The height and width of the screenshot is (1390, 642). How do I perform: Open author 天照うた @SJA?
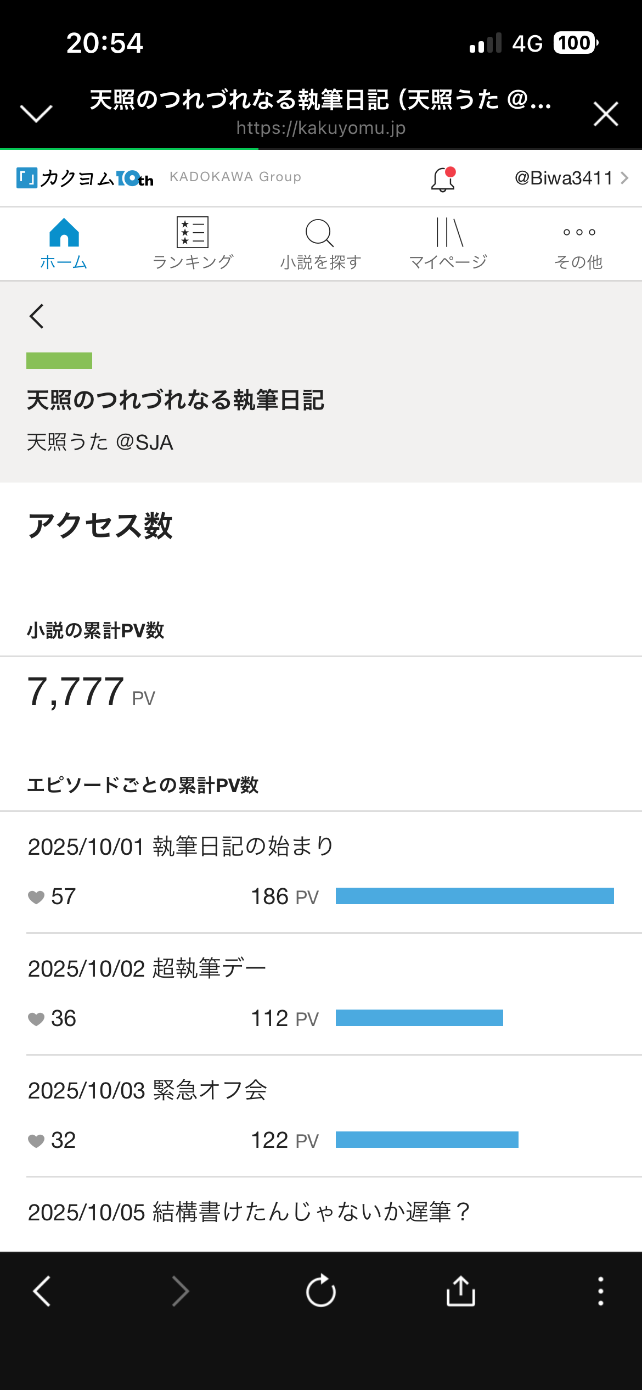[100, 442]
